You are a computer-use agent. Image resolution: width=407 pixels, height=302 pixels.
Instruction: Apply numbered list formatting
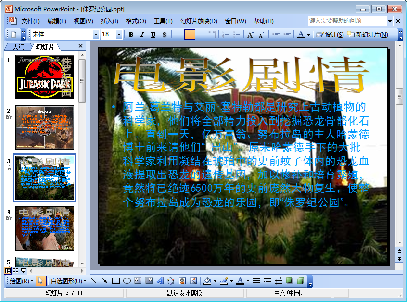226,35
